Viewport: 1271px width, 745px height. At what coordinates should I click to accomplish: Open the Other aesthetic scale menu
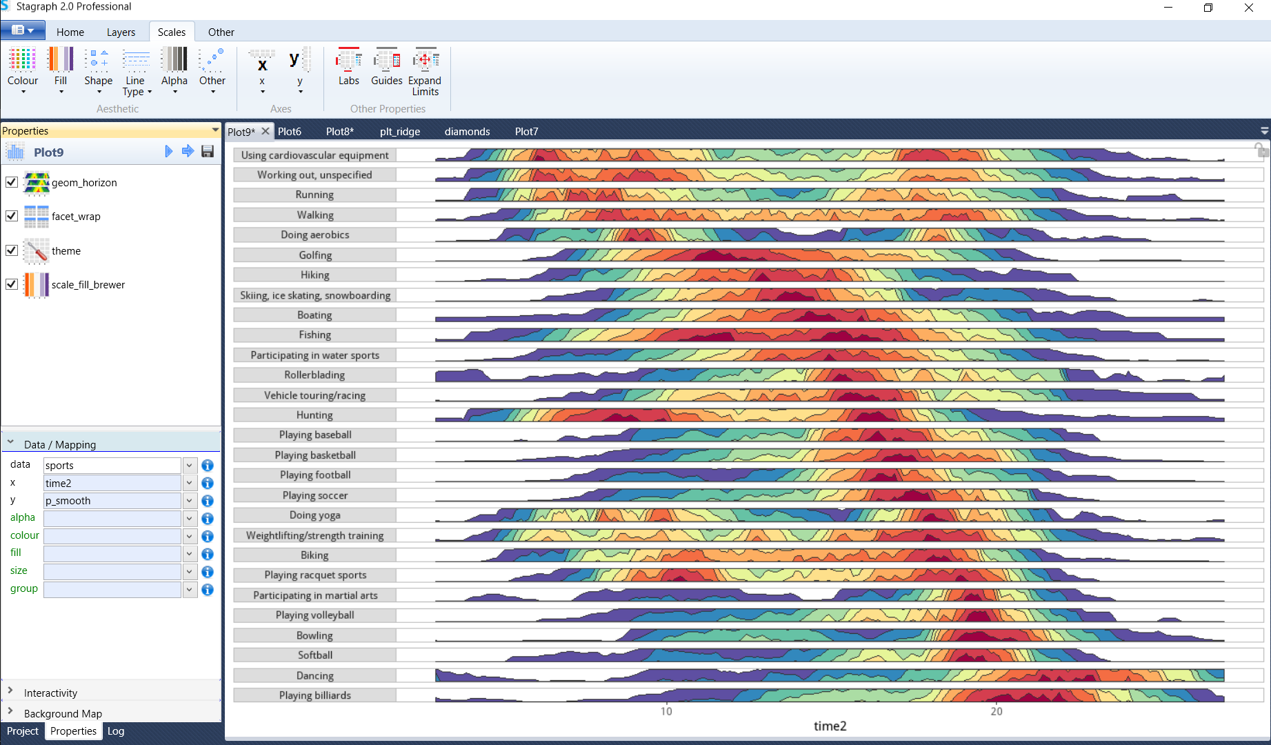[x=212, y=70]
